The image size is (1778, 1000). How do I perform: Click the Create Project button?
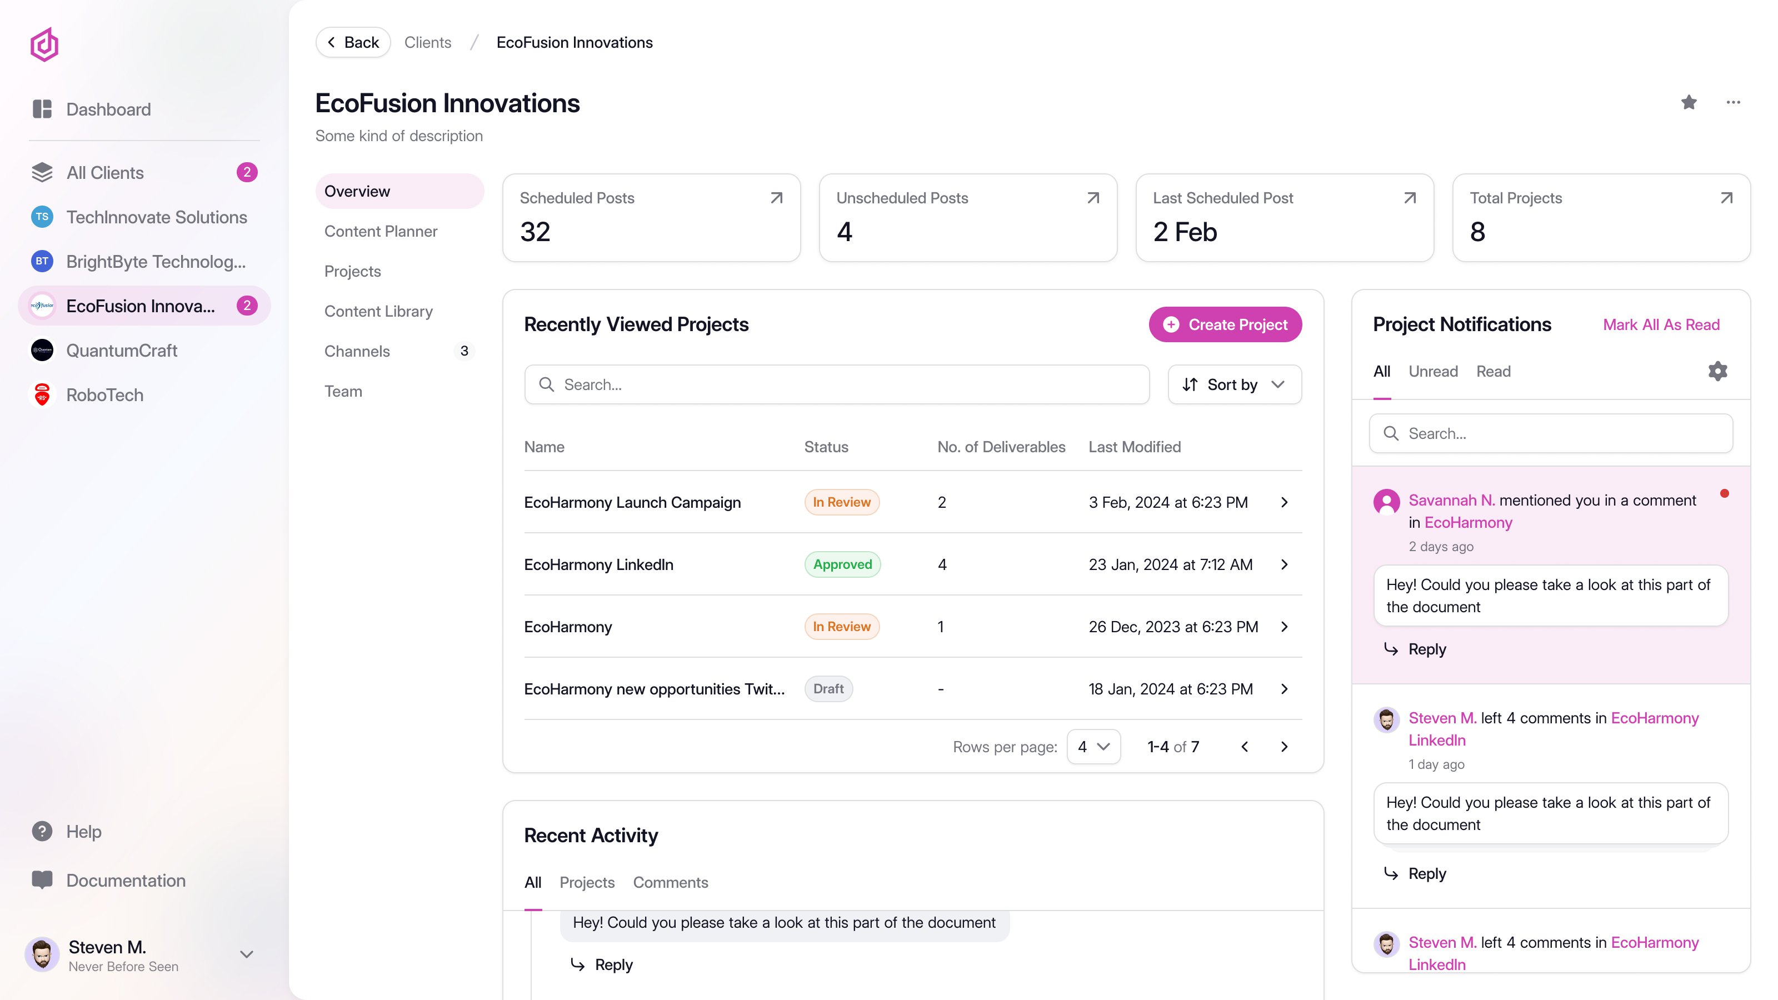tap(1225, 324)
